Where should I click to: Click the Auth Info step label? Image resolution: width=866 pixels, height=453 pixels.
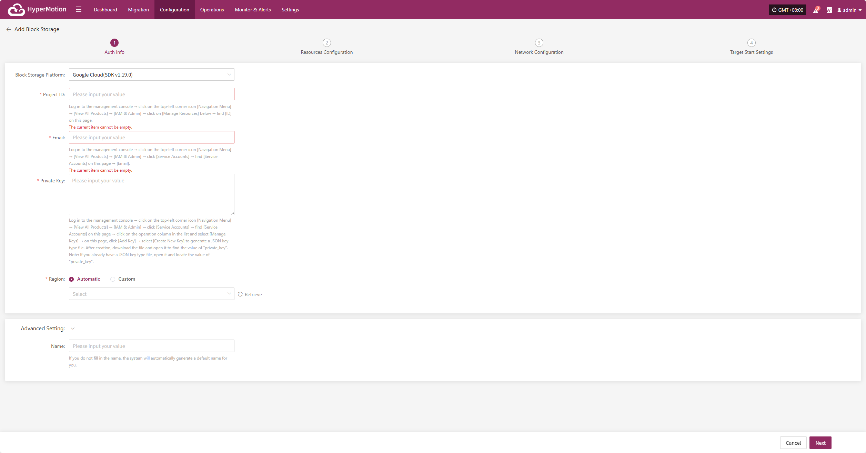click(x=114, y=52)
